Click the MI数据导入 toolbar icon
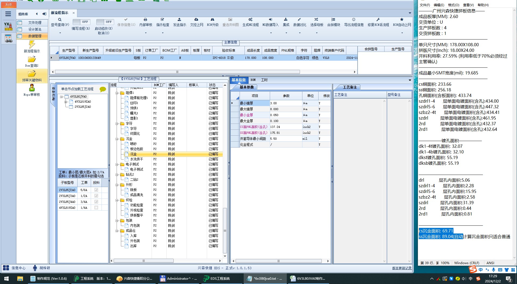 click(x=271, y=20)
